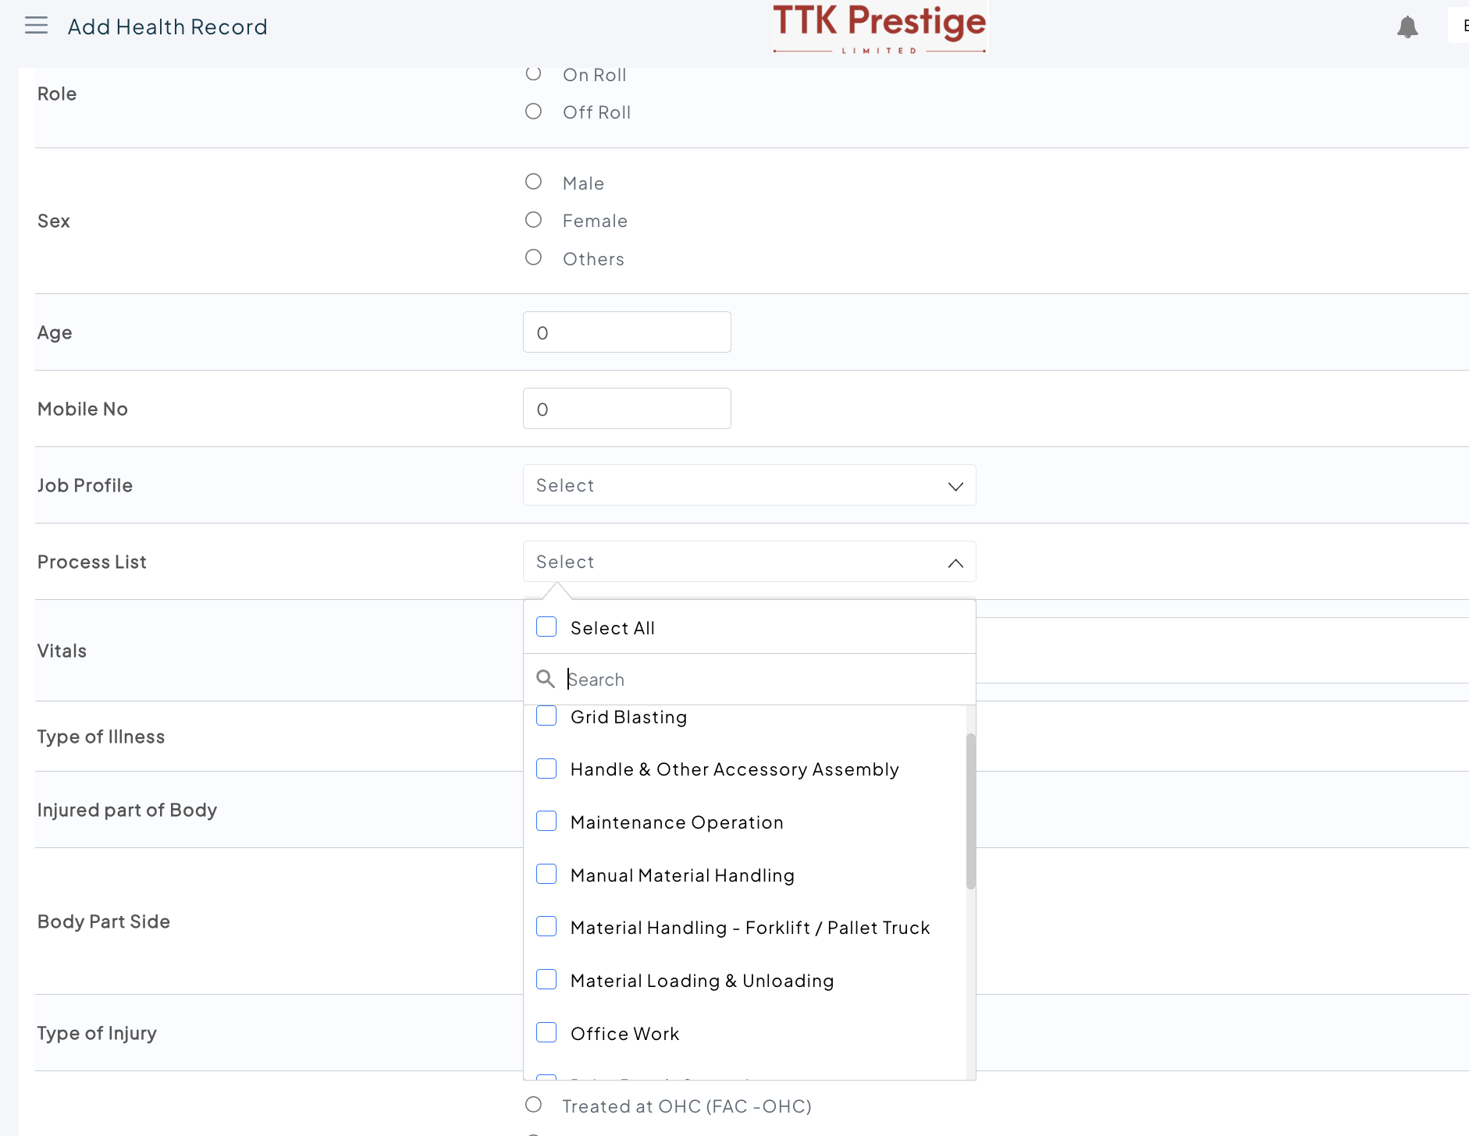Screen dimensions: 1469x1136
Task: Click the process list scrollbar thumb
Action: pyautogui.click(x=970, y=811)
